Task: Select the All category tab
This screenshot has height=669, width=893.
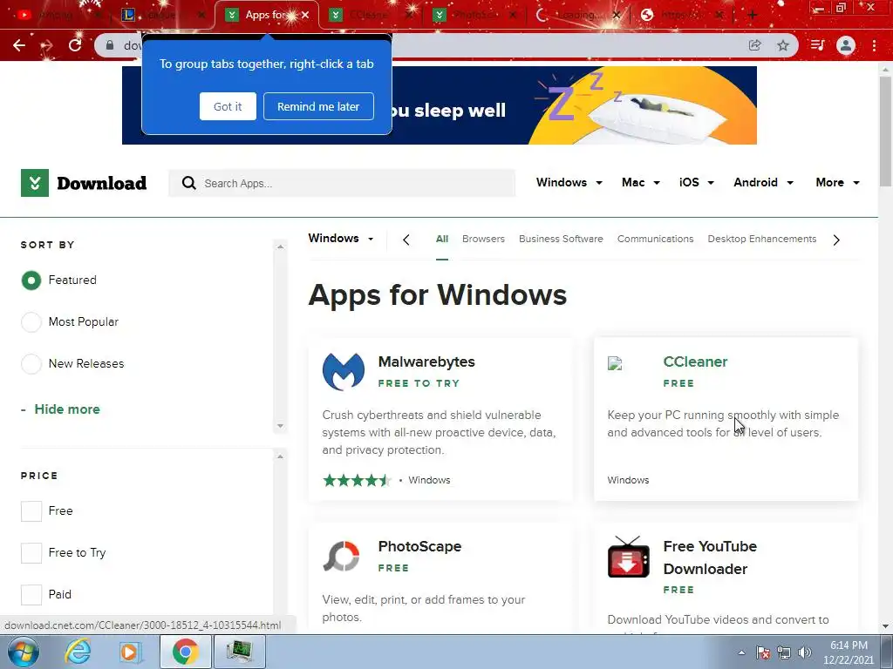Action: click(442, 239)
